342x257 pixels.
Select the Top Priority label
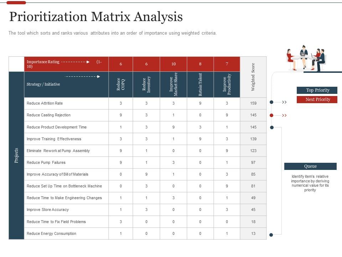point(317,90)
